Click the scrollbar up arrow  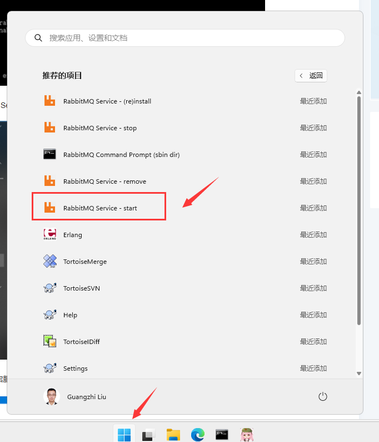[359, 92]
